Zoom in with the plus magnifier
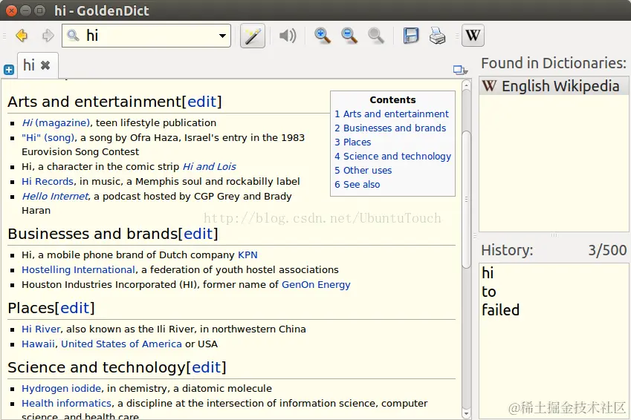Image resolution: width=631 pixels, height=420 pixels. pyautogui.click(x=323, y=36)
